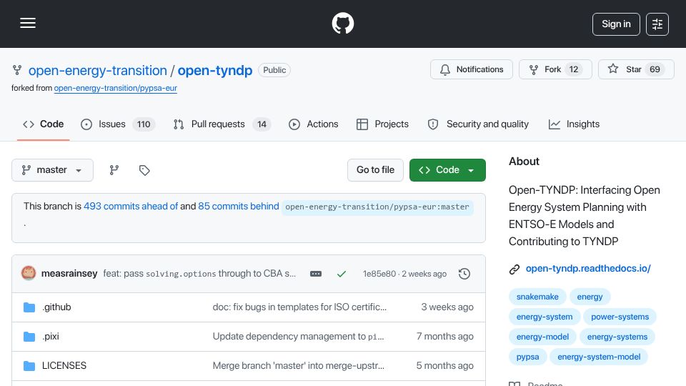The height and width of the screenshot is (386, 686).
Task: Open Security and quality tab
Action: click(478, 124)
